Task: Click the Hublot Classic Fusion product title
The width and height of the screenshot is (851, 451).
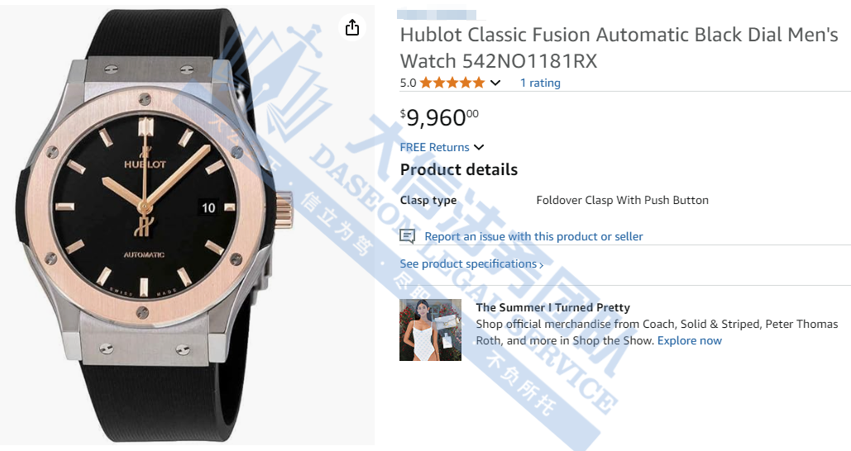Action: pyautogui.click(x=619, y=47)
